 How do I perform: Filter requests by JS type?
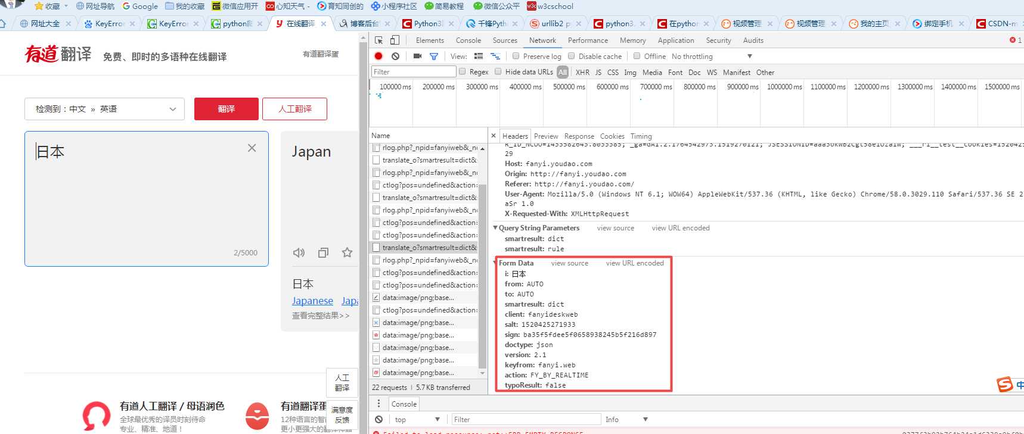point(598,72)
